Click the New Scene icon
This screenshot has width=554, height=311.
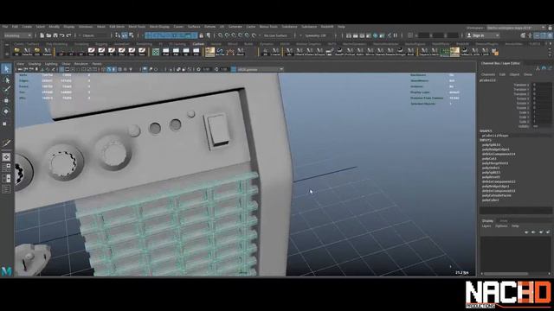42,35
